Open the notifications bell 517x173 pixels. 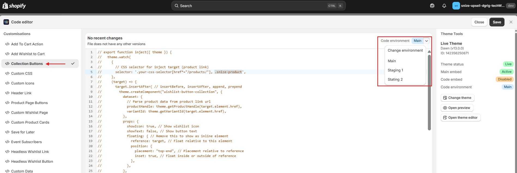click(444, 6)
